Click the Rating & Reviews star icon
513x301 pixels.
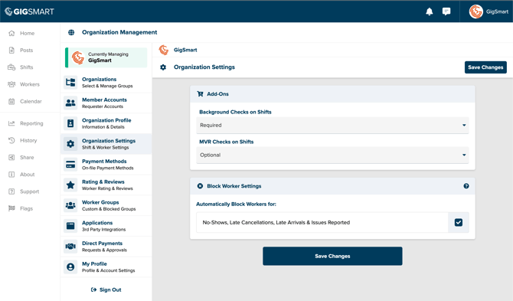[x=70, y=185]
